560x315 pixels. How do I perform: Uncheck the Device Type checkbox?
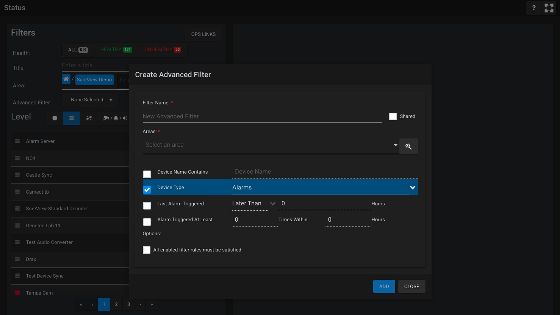click(147, 189)
